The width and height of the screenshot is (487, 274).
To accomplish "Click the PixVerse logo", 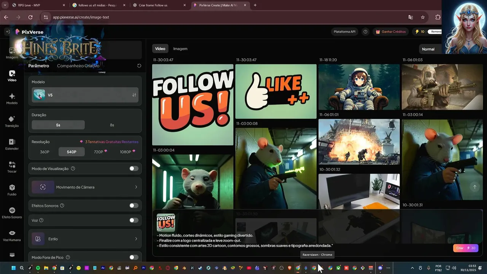I will [29, 32].
